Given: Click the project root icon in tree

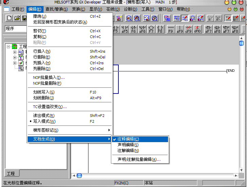Looking at the screenshot, I should point(15,47).
